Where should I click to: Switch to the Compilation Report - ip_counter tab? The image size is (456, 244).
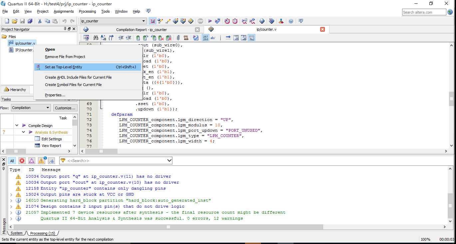tap(141, 30)
